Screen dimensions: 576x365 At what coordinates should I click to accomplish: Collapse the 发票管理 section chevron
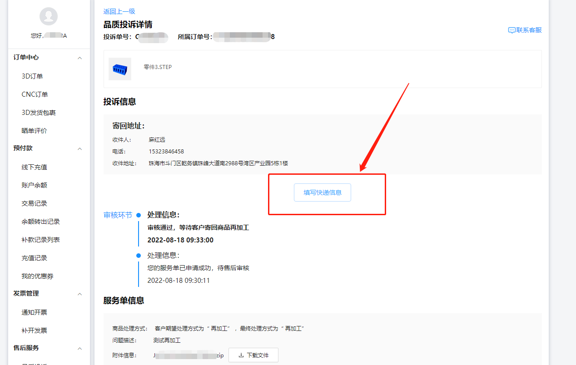click(80, 294)
